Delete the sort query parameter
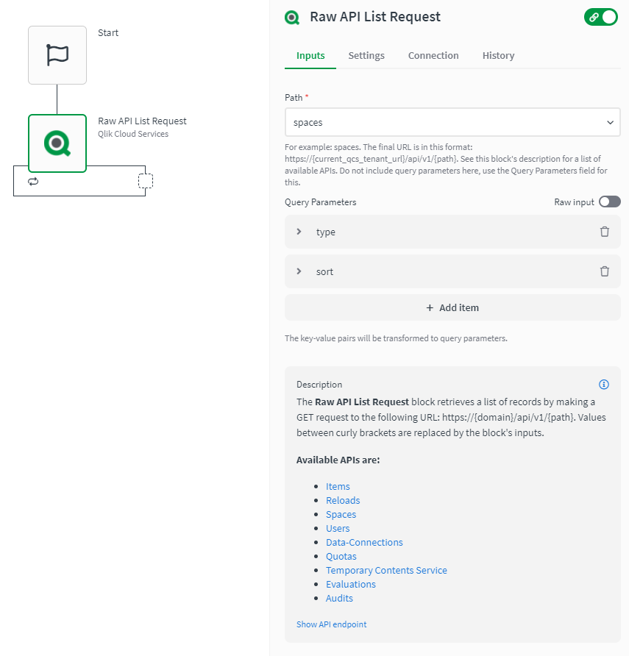629x656 pixels. 605,271
